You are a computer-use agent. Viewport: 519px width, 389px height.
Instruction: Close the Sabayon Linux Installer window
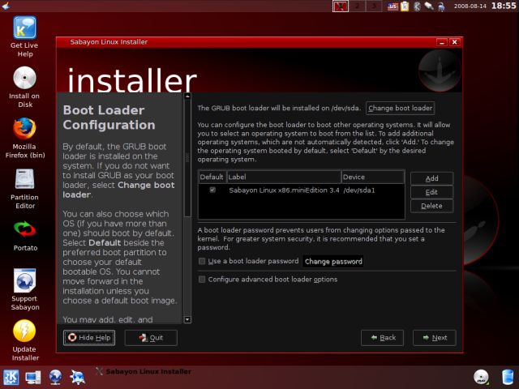(x=455, y=42)
